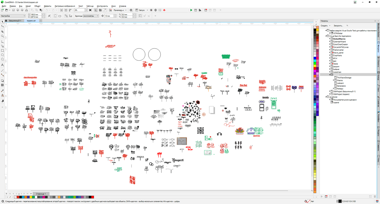The image size is (380, 204).
Task: Click the Upload to cloud icon
Action: [x=22, y=10]
